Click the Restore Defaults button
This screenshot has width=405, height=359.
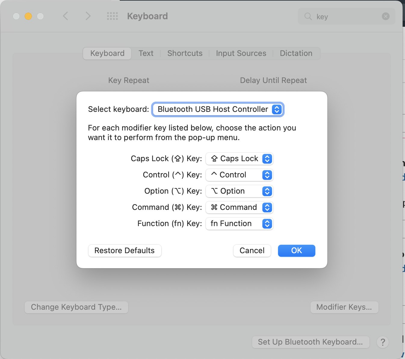(125, 251)
